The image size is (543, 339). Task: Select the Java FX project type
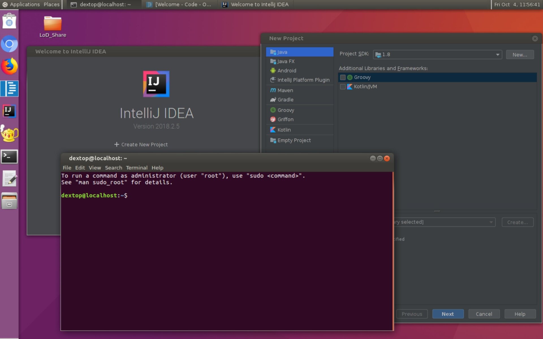(286, 61)
